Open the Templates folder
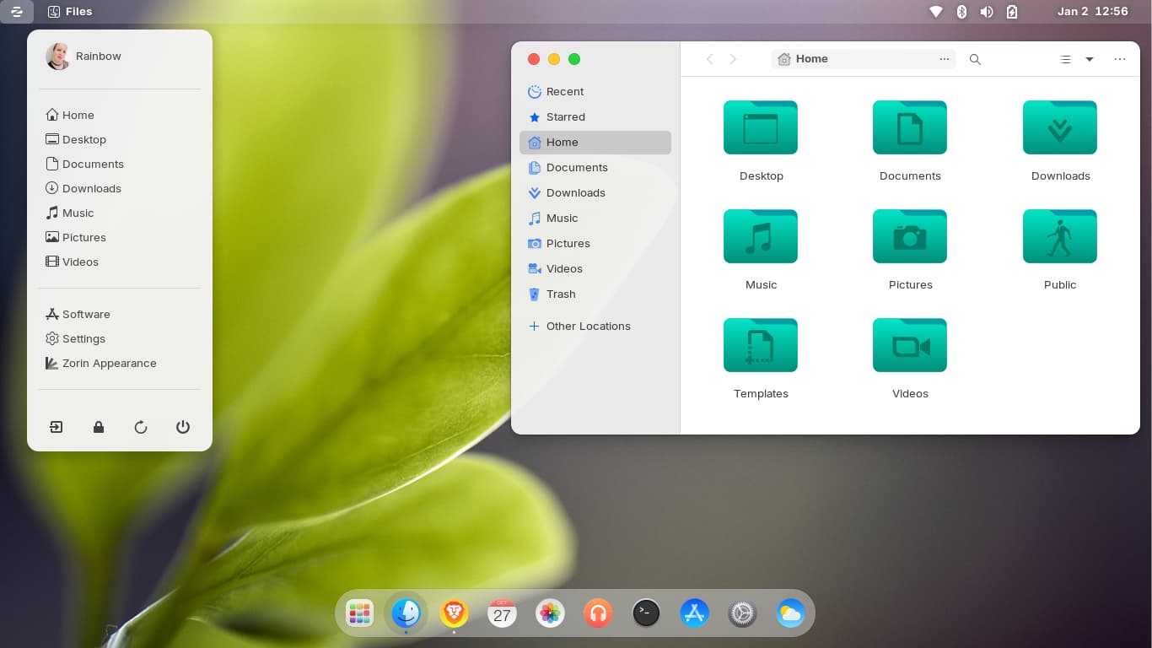Screen dimensions: 1152x648 click(760, 346)
